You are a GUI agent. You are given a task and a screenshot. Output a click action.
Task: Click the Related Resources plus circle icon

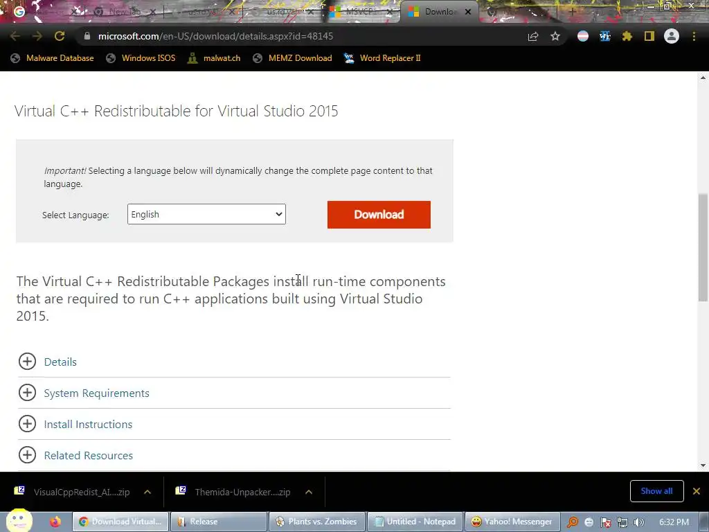27,455
